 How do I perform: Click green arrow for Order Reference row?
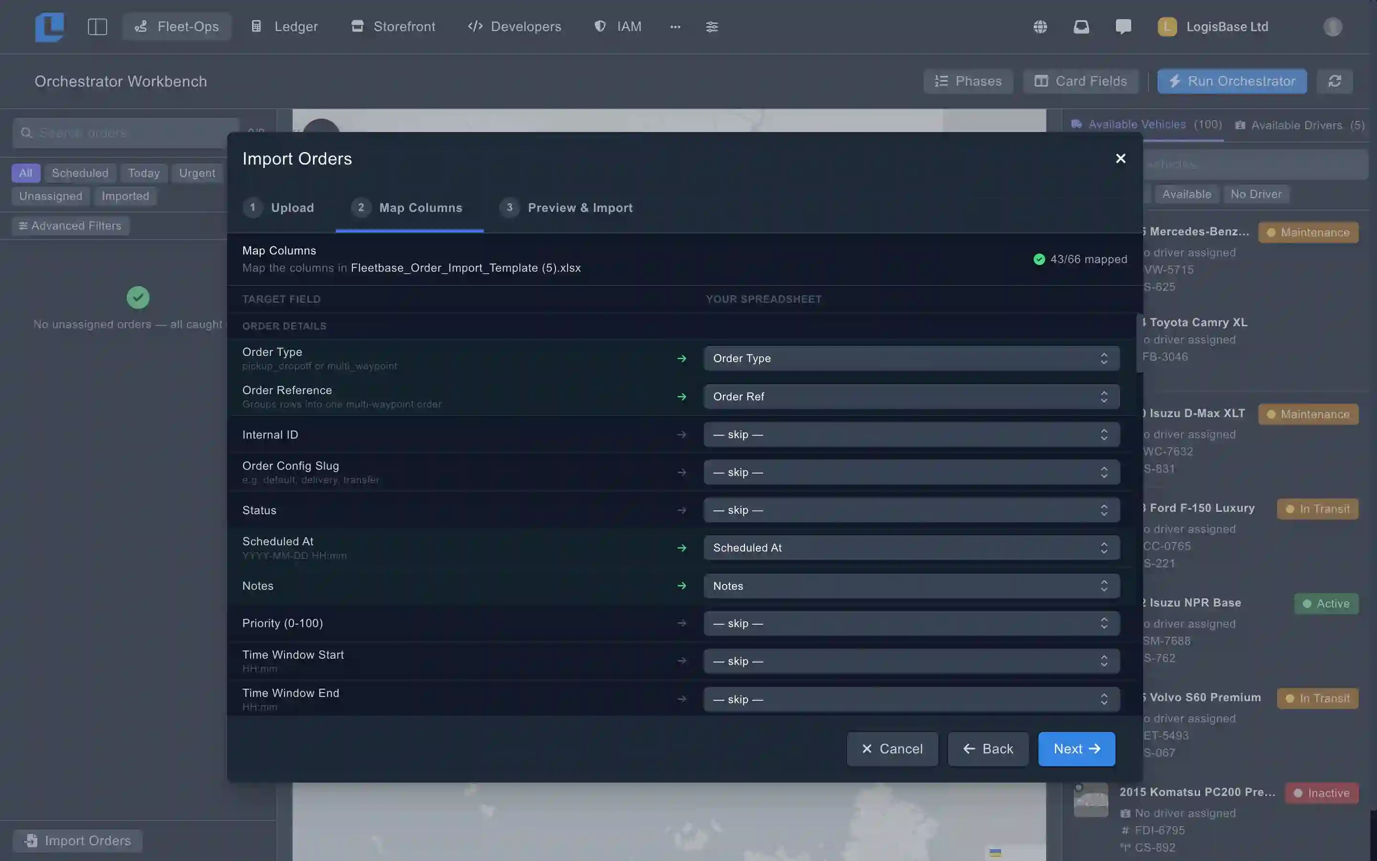[682, 397]
